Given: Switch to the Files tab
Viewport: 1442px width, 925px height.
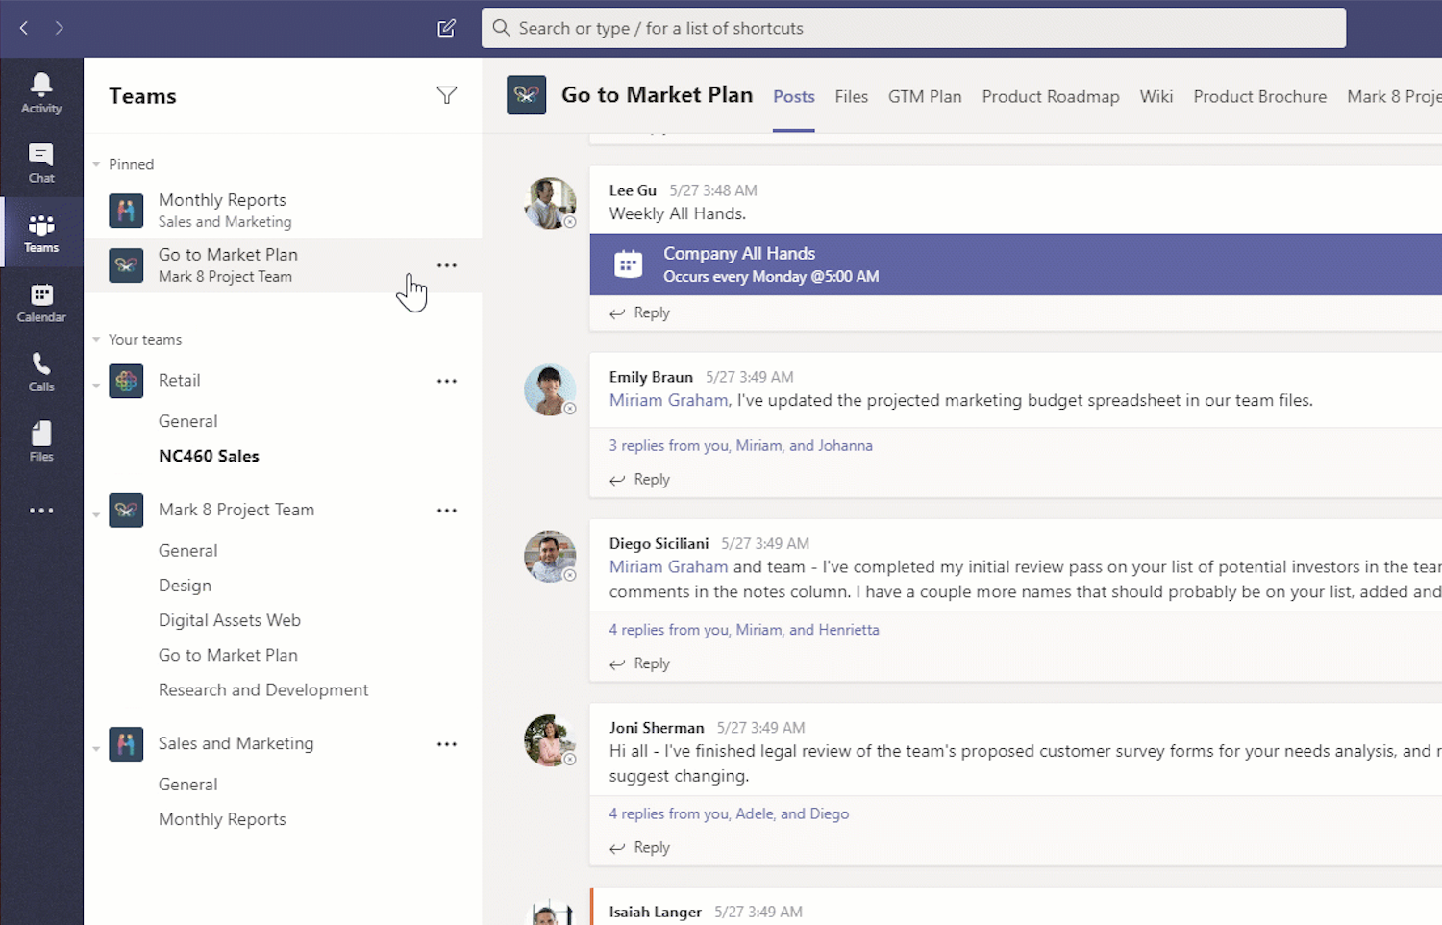Looking at the screenshot, I should click(x=852, y=96).
